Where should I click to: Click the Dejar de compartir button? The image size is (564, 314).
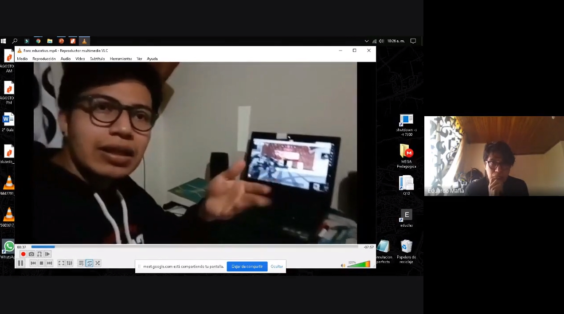point(247,267)
